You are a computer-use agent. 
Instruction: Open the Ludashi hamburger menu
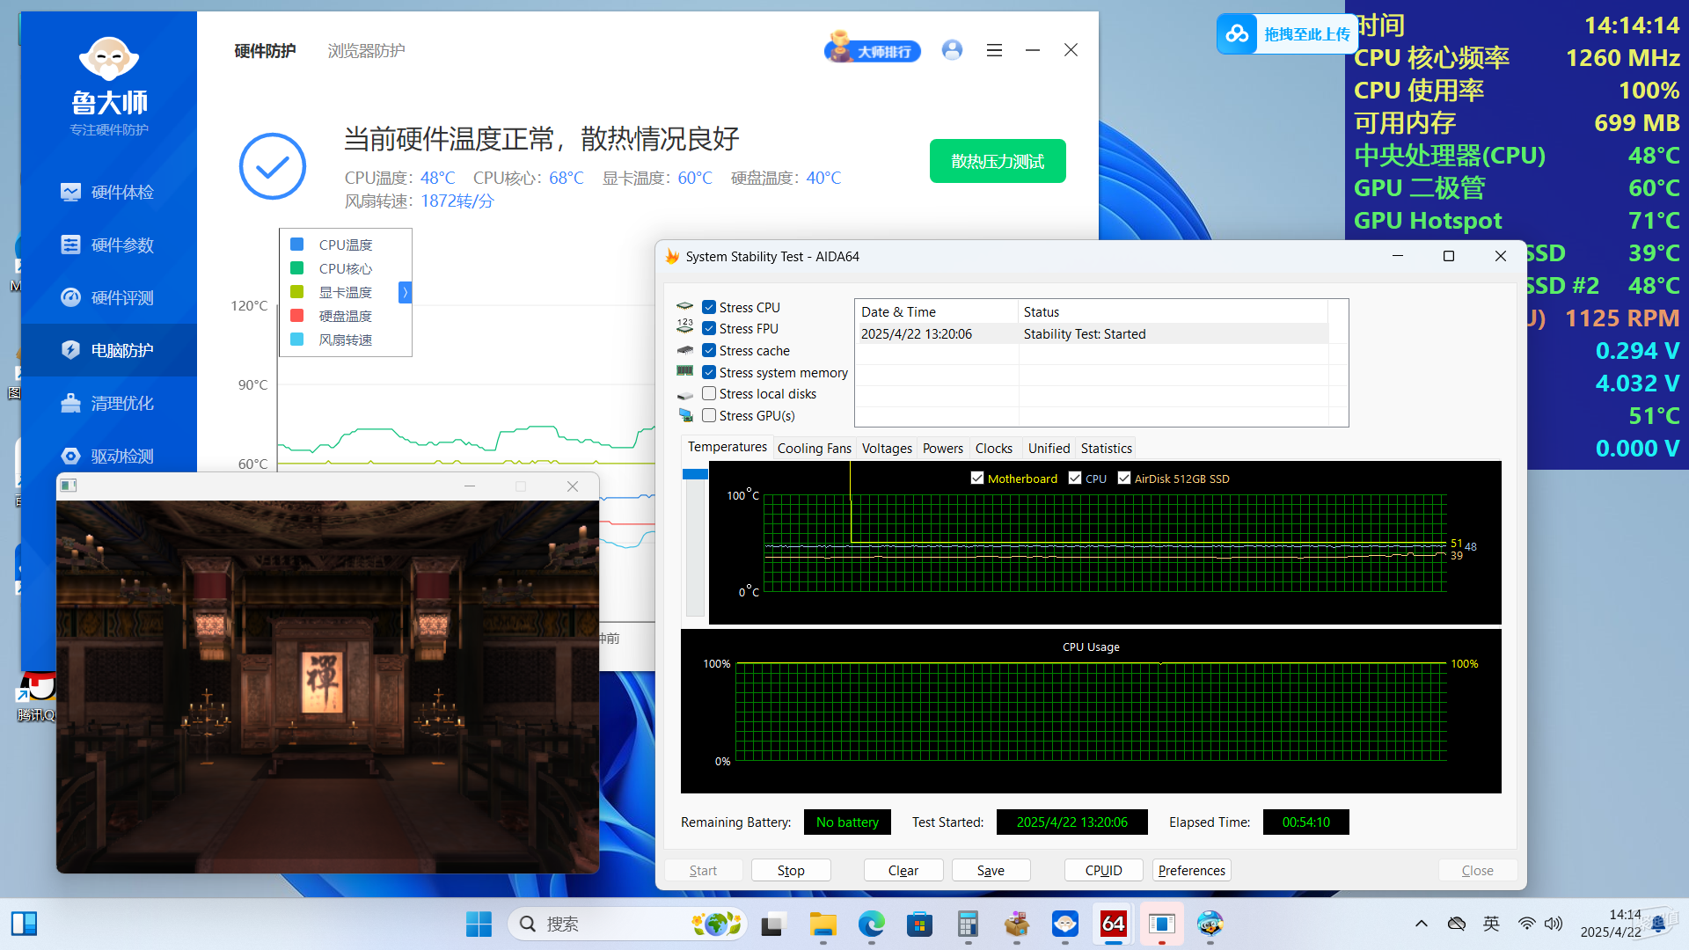pos(994,50)
